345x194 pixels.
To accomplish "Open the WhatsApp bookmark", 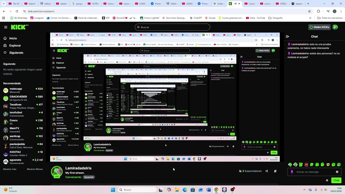I will [x=19, y=18].
